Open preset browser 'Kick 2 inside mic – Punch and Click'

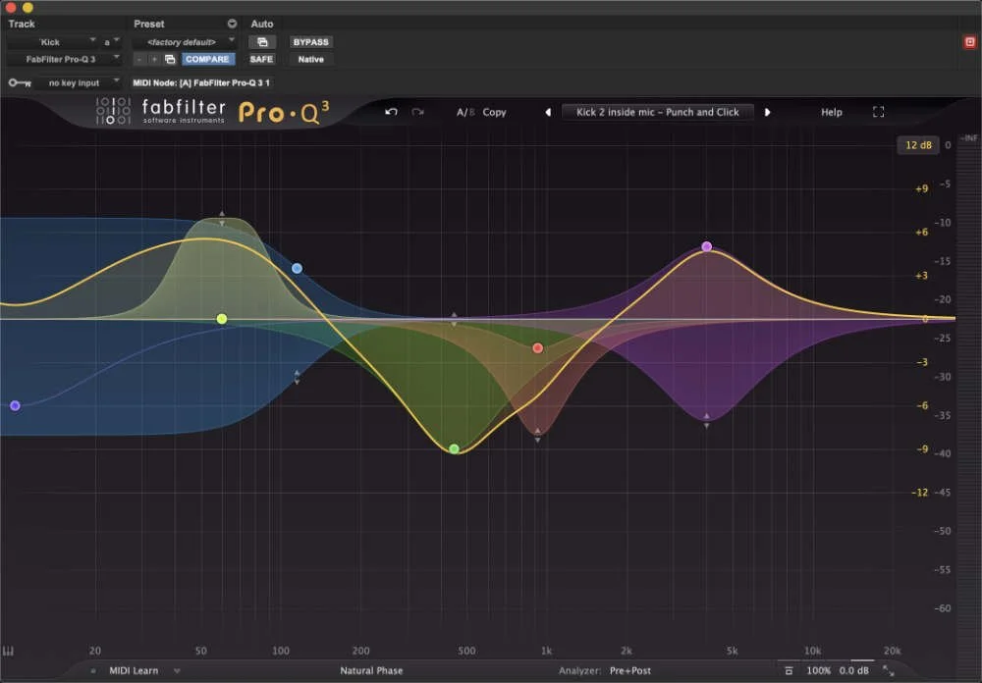point(658,112)
